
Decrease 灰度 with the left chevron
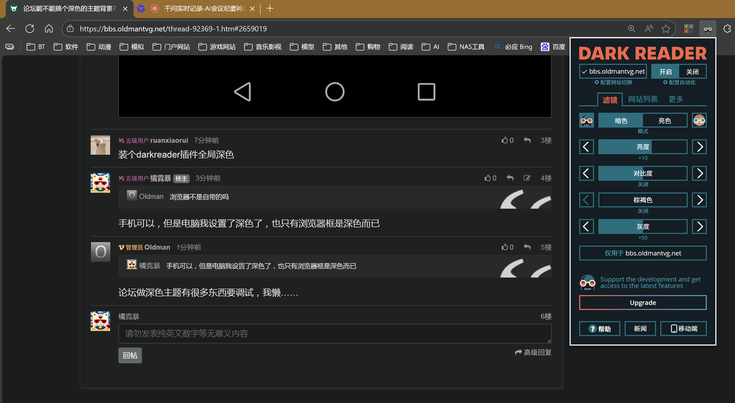tap(586, 226)
